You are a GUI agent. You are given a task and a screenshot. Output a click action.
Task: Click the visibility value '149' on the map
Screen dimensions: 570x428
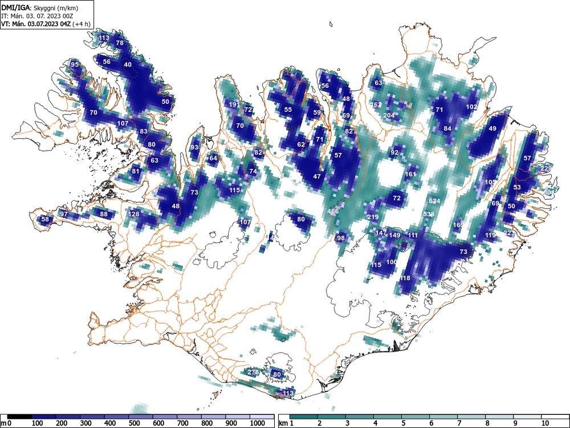pos(394,235)
